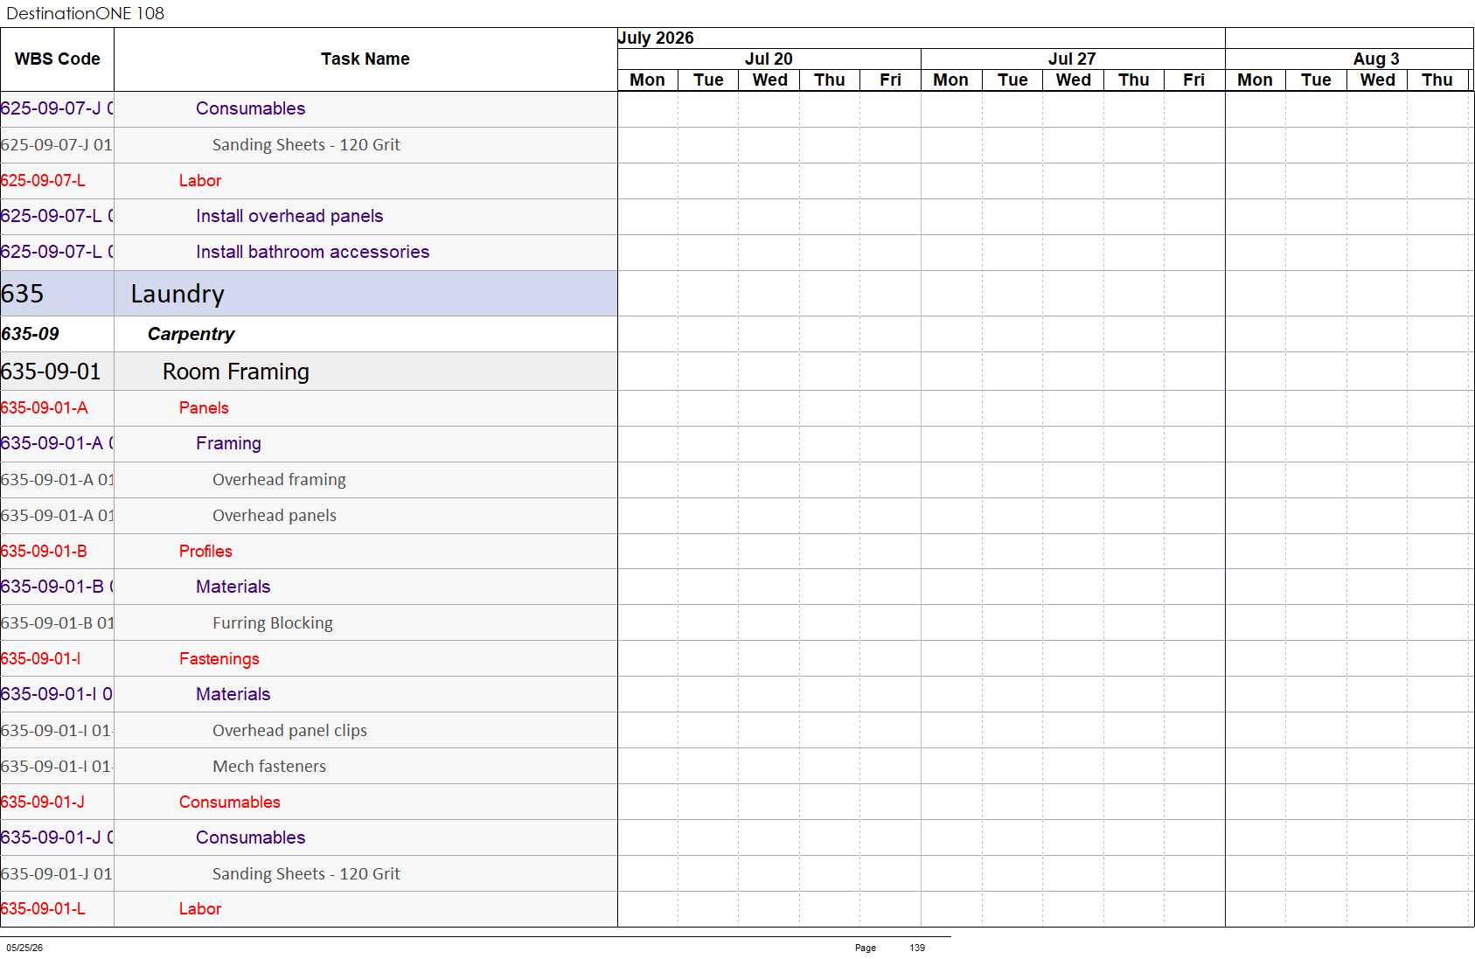Select the Laundry summary row

coord(309,294)
